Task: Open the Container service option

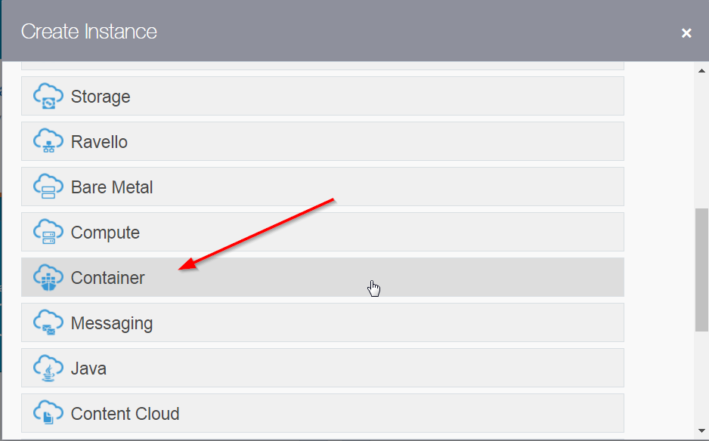Action: (107, 278)
